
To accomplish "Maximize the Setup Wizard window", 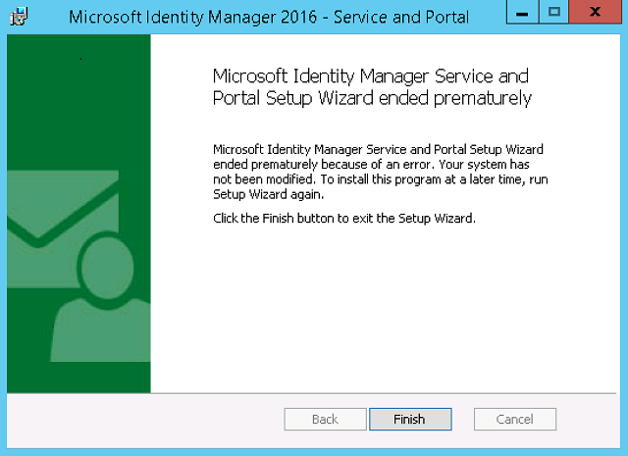I will coord(553,12).
